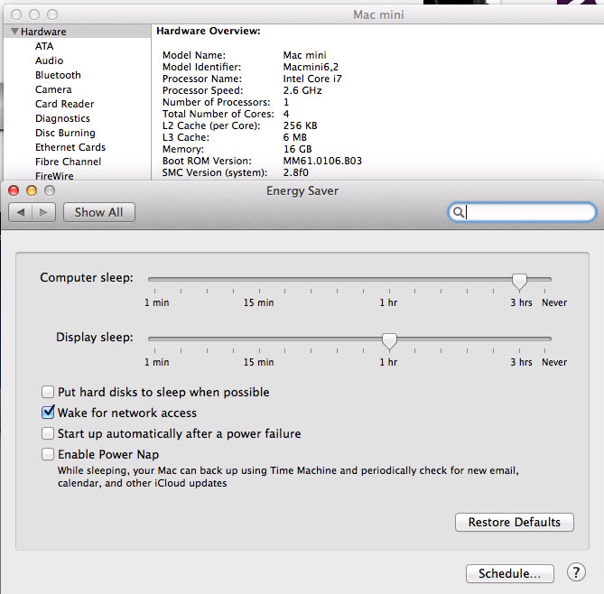604x594 pixels.
Task: Click the 6 MB L3 cache value
Action: click(x=295, y=137)
